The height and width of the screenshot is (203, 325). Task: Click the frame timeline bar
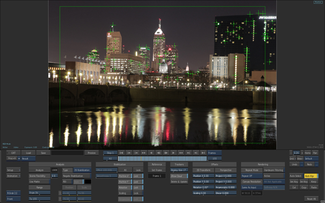coord(162,158)
